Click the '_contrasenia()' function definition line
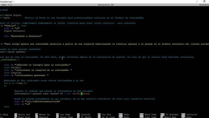The height and width of the screenshot is (118, 209). click(10, 60)
